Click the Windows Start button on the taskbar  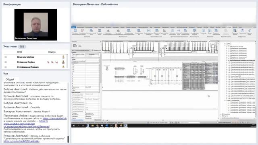coord(73,126)
